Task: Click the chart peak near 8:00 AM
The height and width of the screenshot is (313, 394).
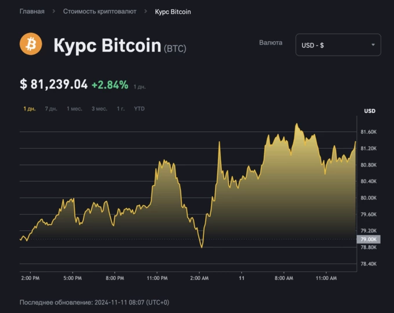Action: tap(297, 124)
